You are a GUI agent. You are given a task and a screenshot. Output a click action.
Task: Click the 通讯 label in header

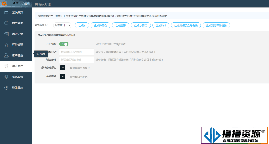[15, 3]
